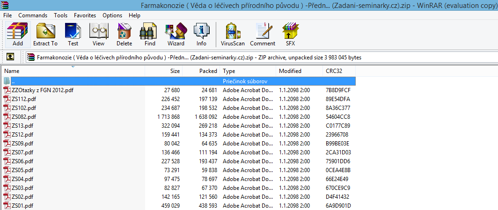The height and width of the screenshot is (210, 498).
Task: Click packed value 121 560
Action: [x=208, y=197]
